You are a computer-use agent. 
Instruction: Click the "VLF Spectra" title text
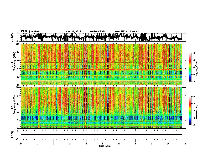coord(30,32)
